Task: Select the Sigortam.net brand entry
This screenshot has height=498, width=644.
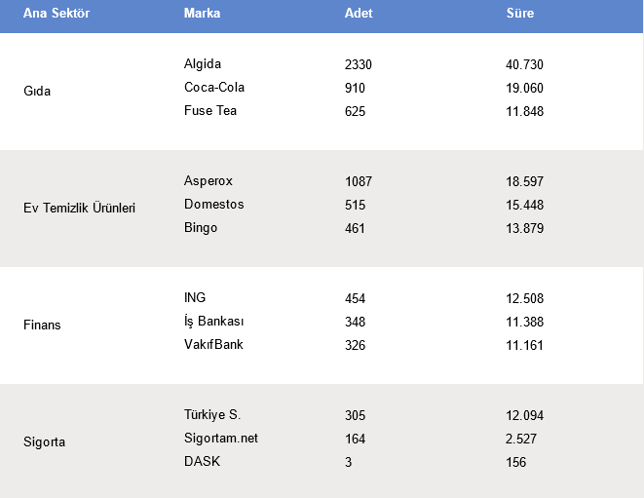Action: (x=221, y=439)
